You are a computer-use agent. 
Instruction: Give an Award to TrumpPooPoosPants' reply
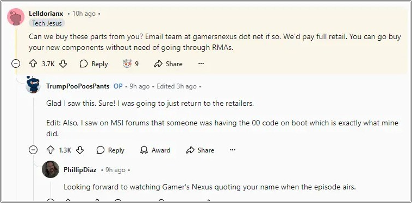155,150
